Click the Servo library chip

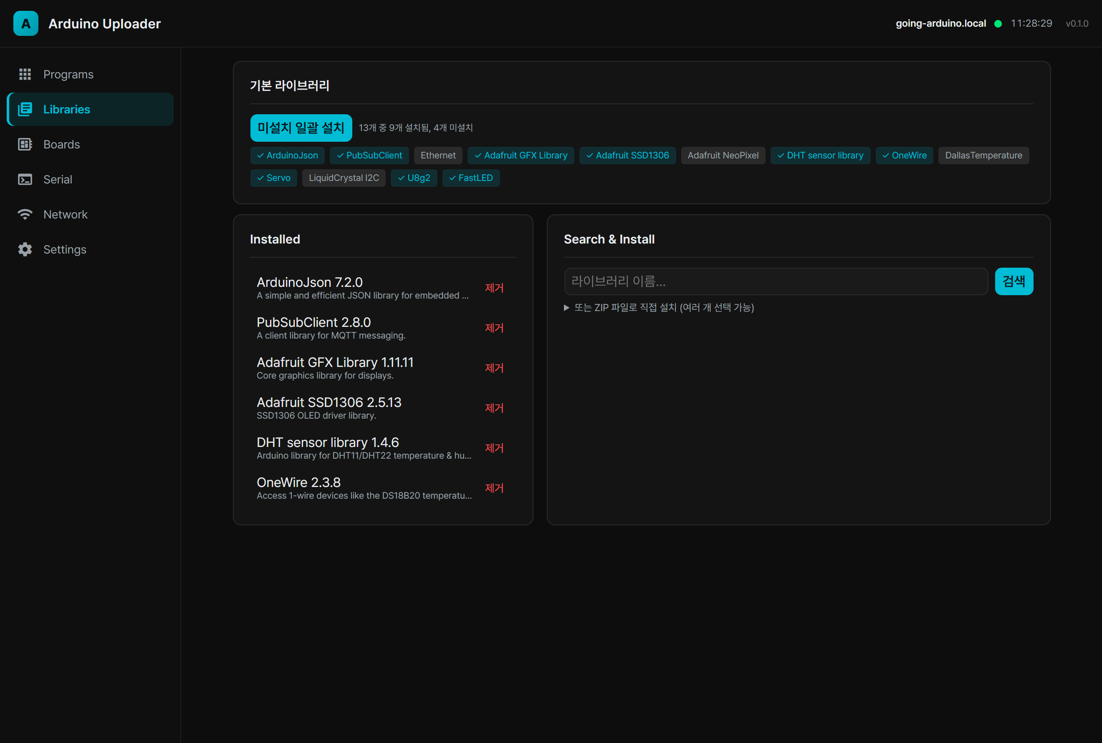click(273, 178)
